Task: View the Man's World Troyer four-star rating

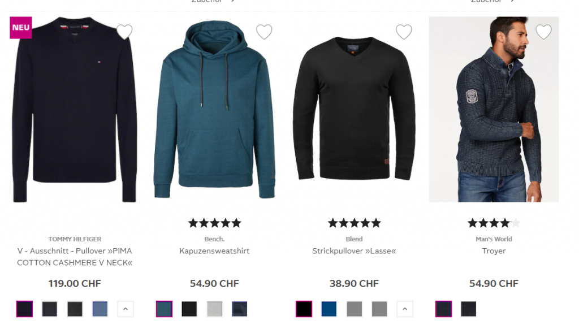Action: click(494, 223)
